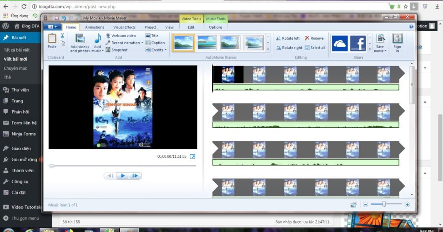Click Ứng dụng apps shortcut in bookmarks bar
The width and height of the screenshot is (443, 232).
point(16,16)
